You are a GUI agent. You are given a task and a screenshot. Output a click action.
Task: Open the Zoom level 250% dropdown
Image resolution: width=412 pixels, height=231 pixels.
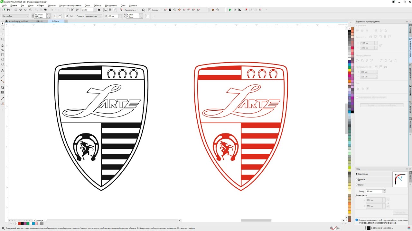pos(95,10)
